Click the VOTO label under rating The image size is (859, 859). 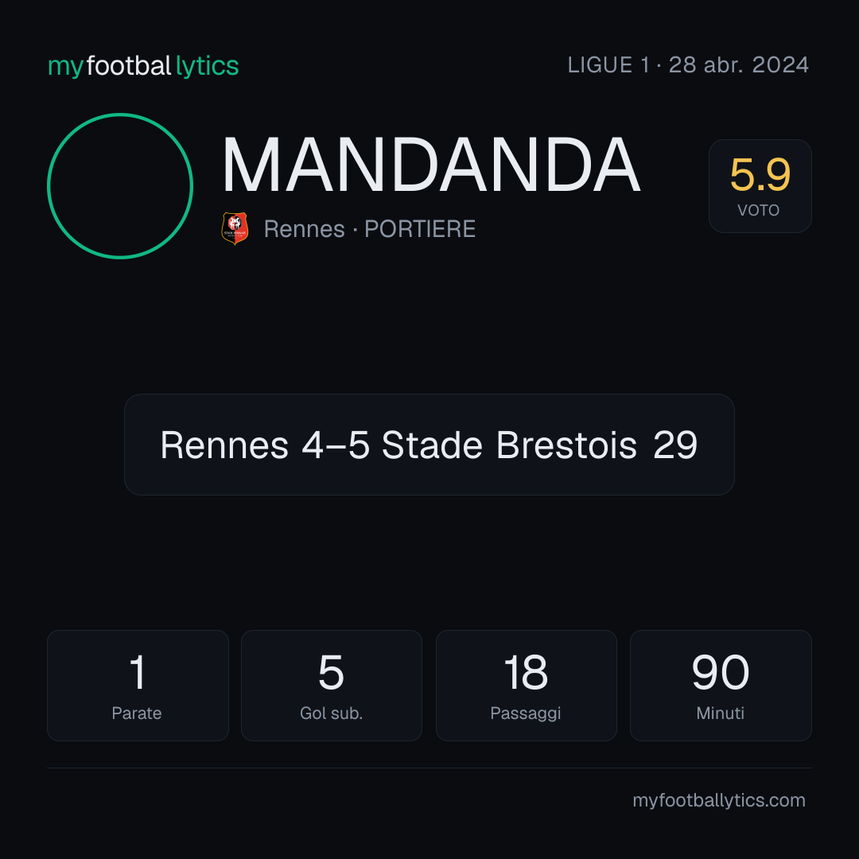click(758, 210)
